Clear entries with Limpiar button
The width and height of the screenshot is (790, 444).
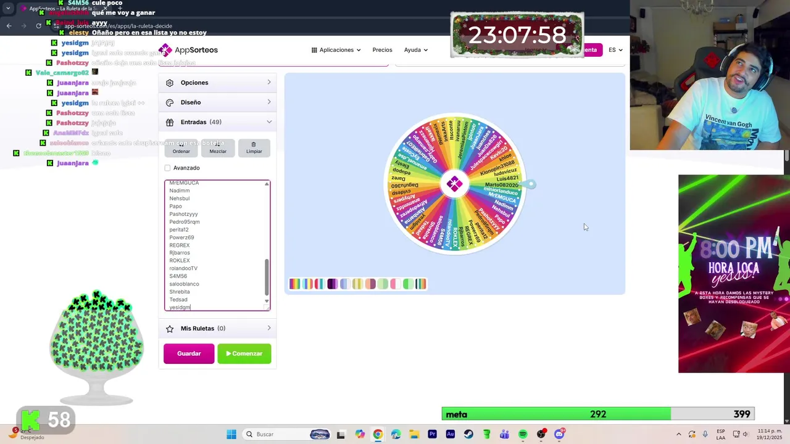(254, 147)
